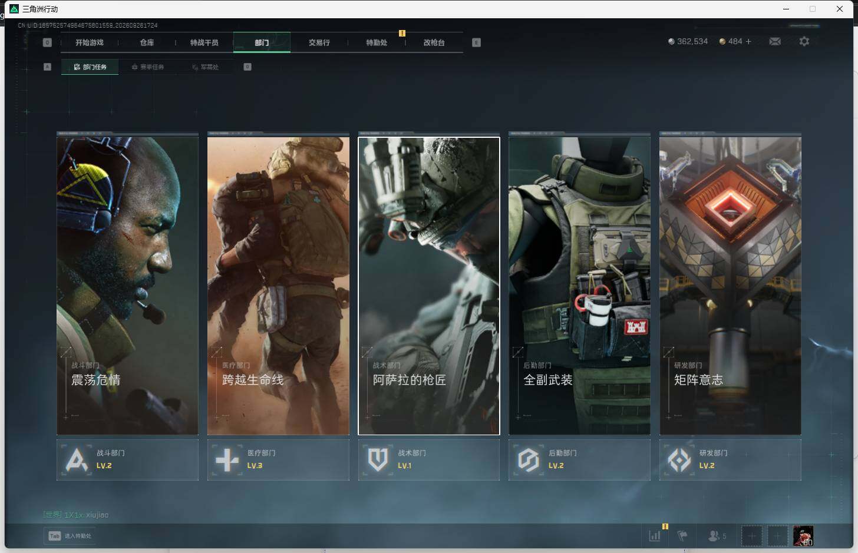This screenshot has height=553, width=858.
Task: Click the second empty squad slot plus
Action: [777, 536]
